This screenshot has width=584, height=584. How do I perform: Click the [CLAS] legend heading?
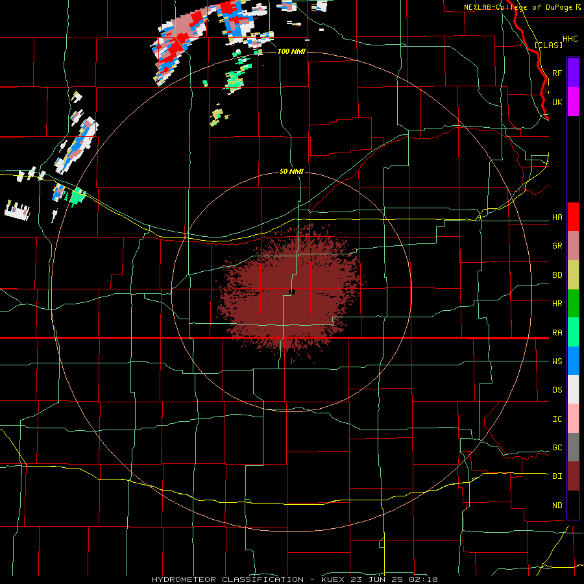(548, 45)
